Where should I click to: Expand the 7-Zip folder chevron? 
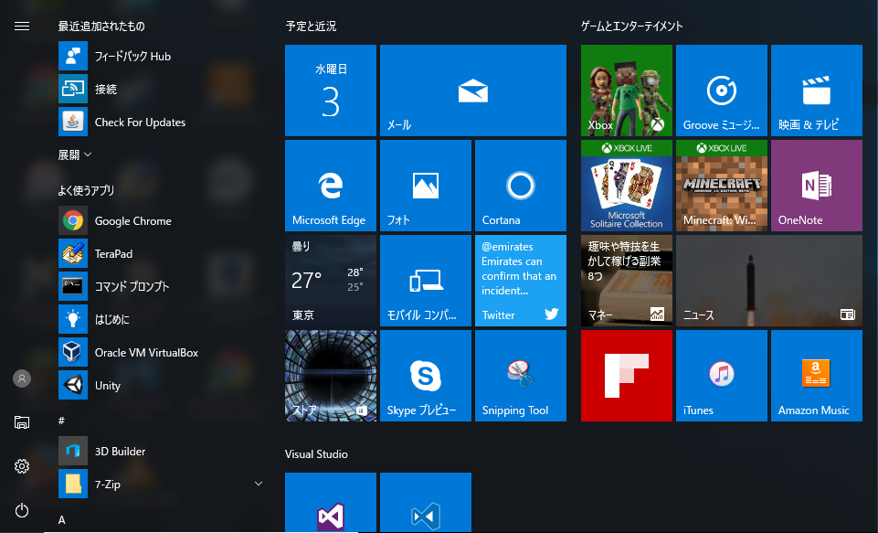pyautogui.click(x=259, y=484)
